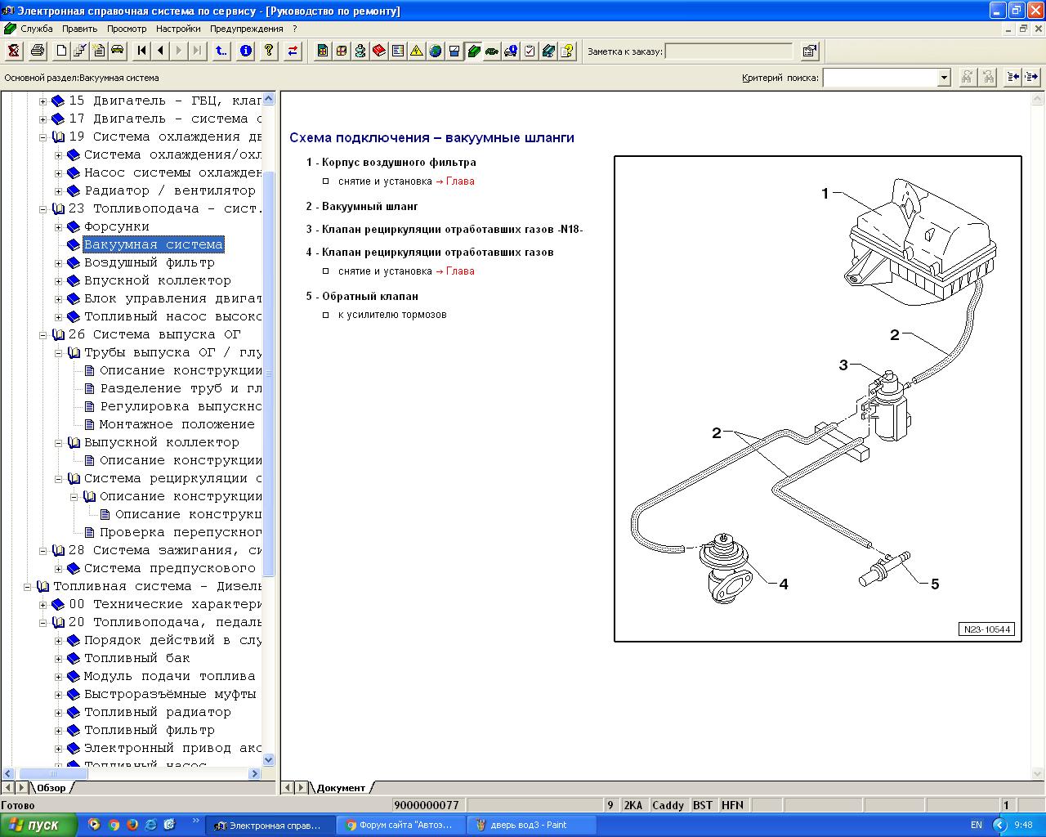Collapse the "19 Система охлаждения" tree node
Screen dimensions: 1046x837
42,137
